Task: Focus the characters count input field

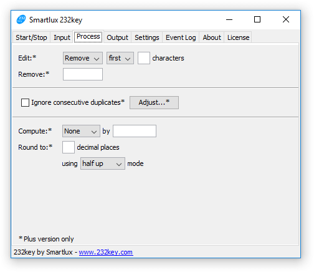Action: (x=144, y=58)
